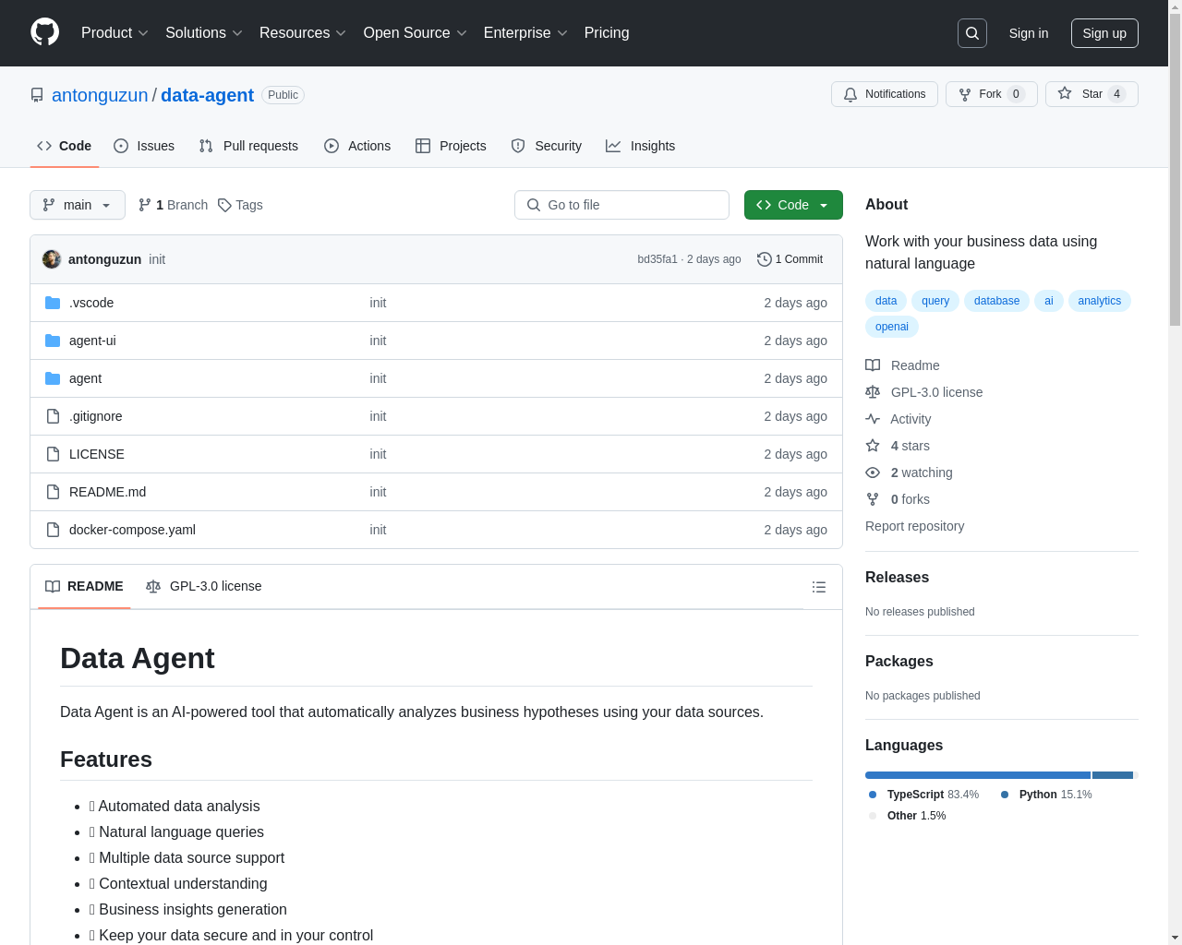The image size is (1182, 945).
Task: Click the book icon beside Readme in About
Action: pos(873,365)
